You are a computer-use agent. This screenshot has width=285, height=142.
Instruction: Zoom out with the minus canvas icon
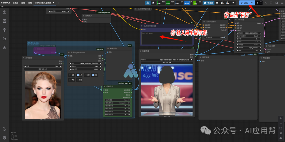pos(281,123)
